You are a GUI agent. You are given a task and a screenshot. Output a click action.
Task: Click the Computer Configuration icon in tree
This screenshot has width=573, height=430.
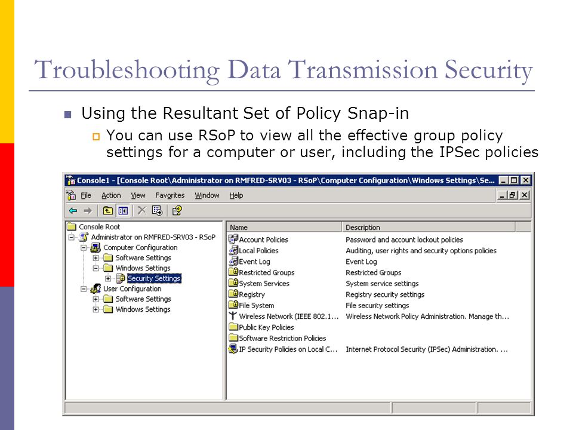95,247
